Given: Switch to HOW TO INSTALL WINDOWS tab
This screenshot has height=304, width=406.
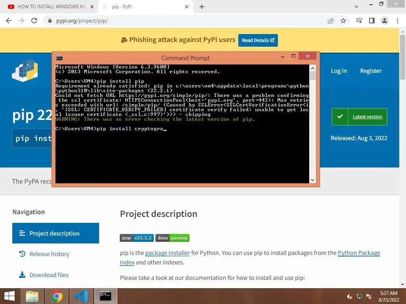Looking at the screenshot, I should coord(52,7).
